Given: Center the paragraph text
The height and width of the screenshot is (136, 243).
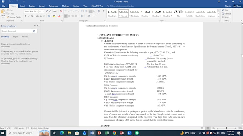Looking at the screenshot, I should (x=69, y=16).
